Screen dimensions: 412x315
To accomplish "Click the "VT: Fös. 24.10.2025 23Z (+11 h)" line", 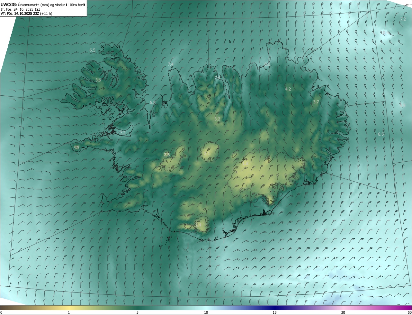I will (26, 14).
